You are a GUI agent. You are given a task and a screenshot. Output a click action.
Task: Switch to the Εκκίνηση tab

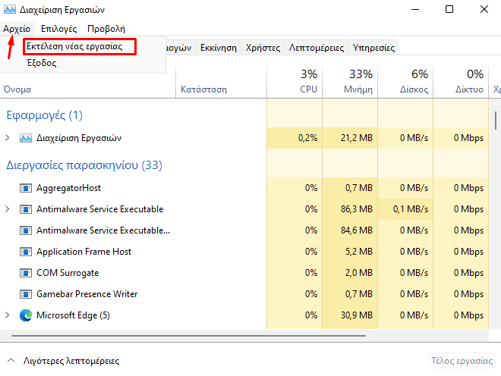218,48
